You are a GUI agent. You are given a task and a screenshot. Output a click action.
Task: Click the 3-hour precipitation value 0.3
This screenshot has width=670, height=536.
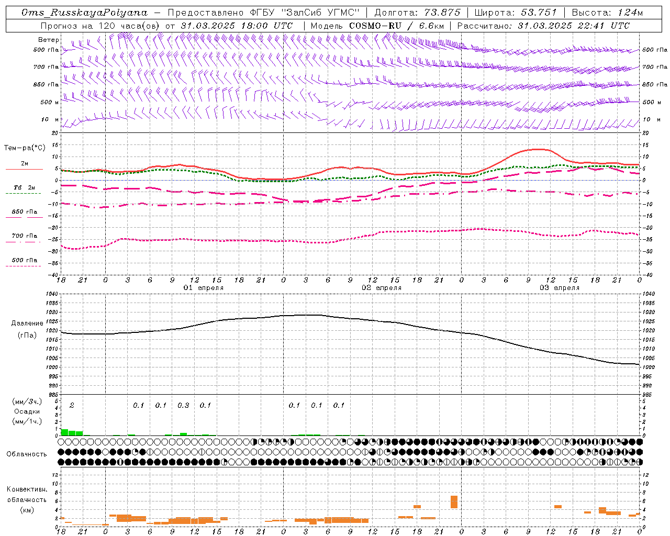point(183,405)
